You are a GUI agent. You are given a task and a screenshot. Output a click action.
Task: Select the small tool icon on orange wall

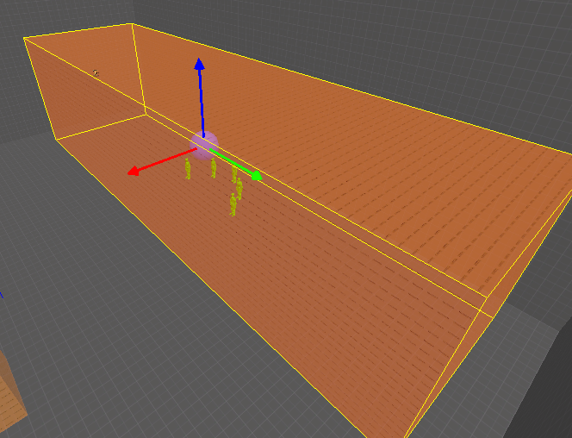(x=96, y=73)
